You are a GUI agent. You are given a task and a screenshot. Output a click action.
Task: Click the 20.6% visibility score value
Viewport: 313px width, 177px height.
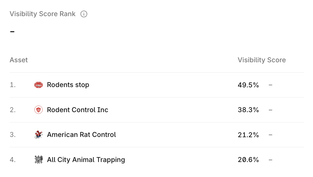[248, 160]
